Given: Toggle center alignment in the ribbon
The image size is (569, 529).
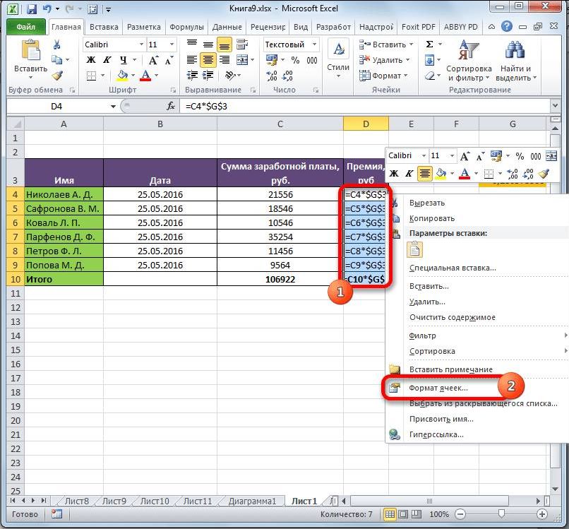Looking at the screenshot, I should (208, 61).
